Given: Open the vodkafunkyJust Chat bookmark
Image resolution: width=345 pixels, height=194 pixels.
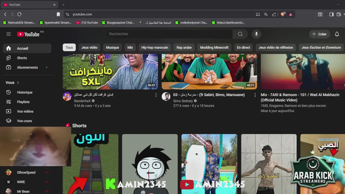Looking at the screenshot, I should [191, 23].
